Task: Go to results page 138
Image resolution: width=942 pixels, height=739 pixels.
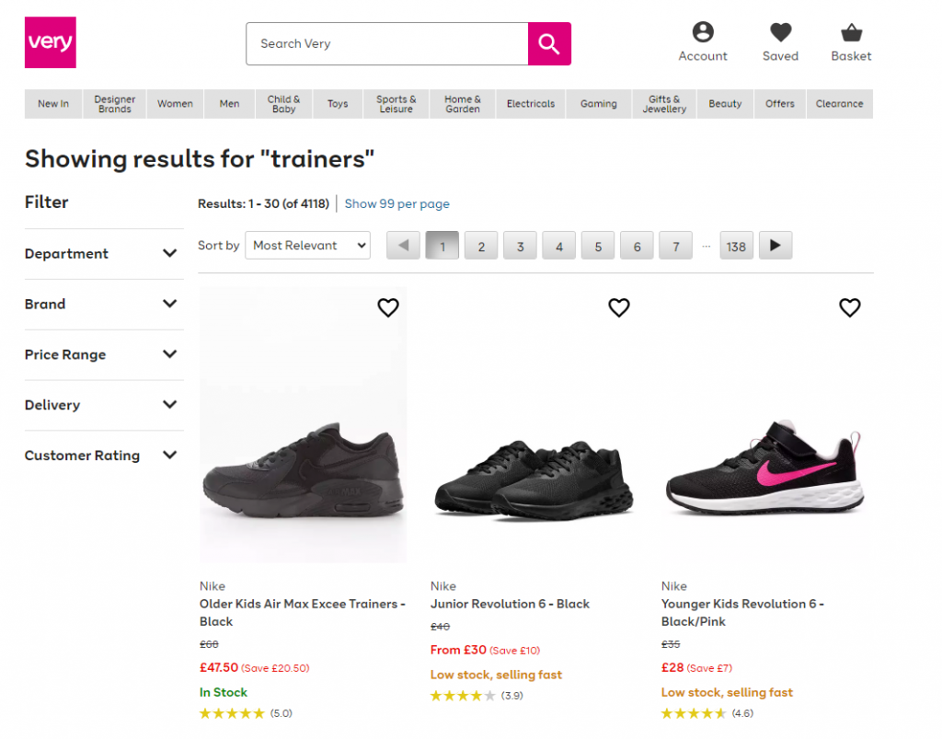Action: pos(736,247)
